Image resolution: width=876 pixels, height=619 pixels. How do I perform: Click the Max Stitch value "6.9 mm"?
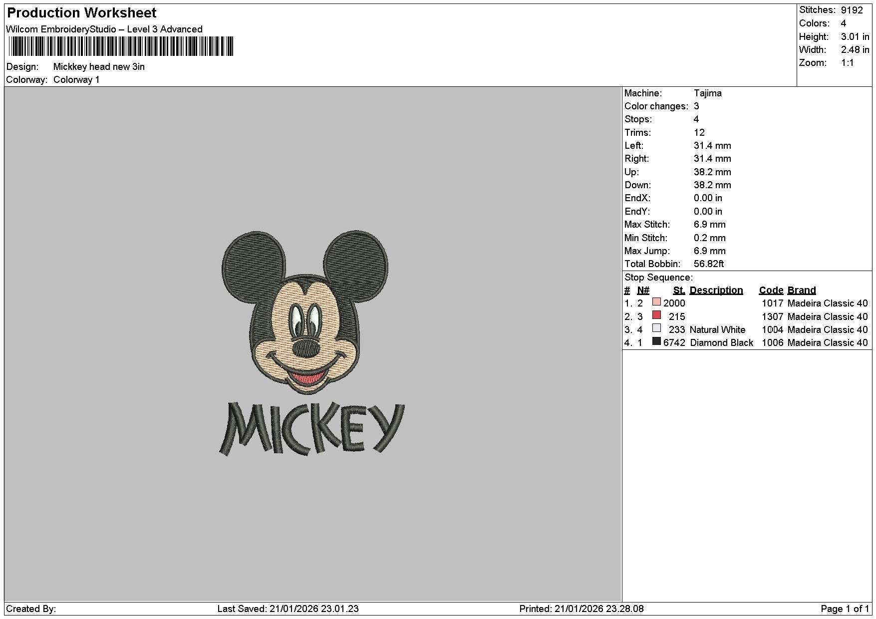point(710,224)
